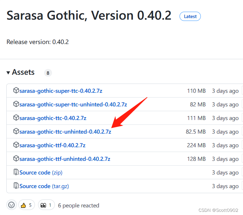
Task: Click the 128 MB file size
Action: [196, 159]
